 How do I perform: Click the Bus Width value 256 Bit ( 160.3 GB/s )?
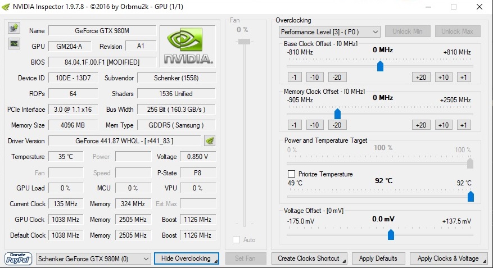177,110
